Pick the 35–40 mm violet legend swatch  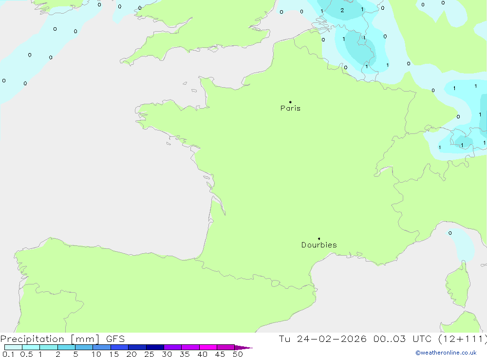pyautogui.click(x=190, y=347)
